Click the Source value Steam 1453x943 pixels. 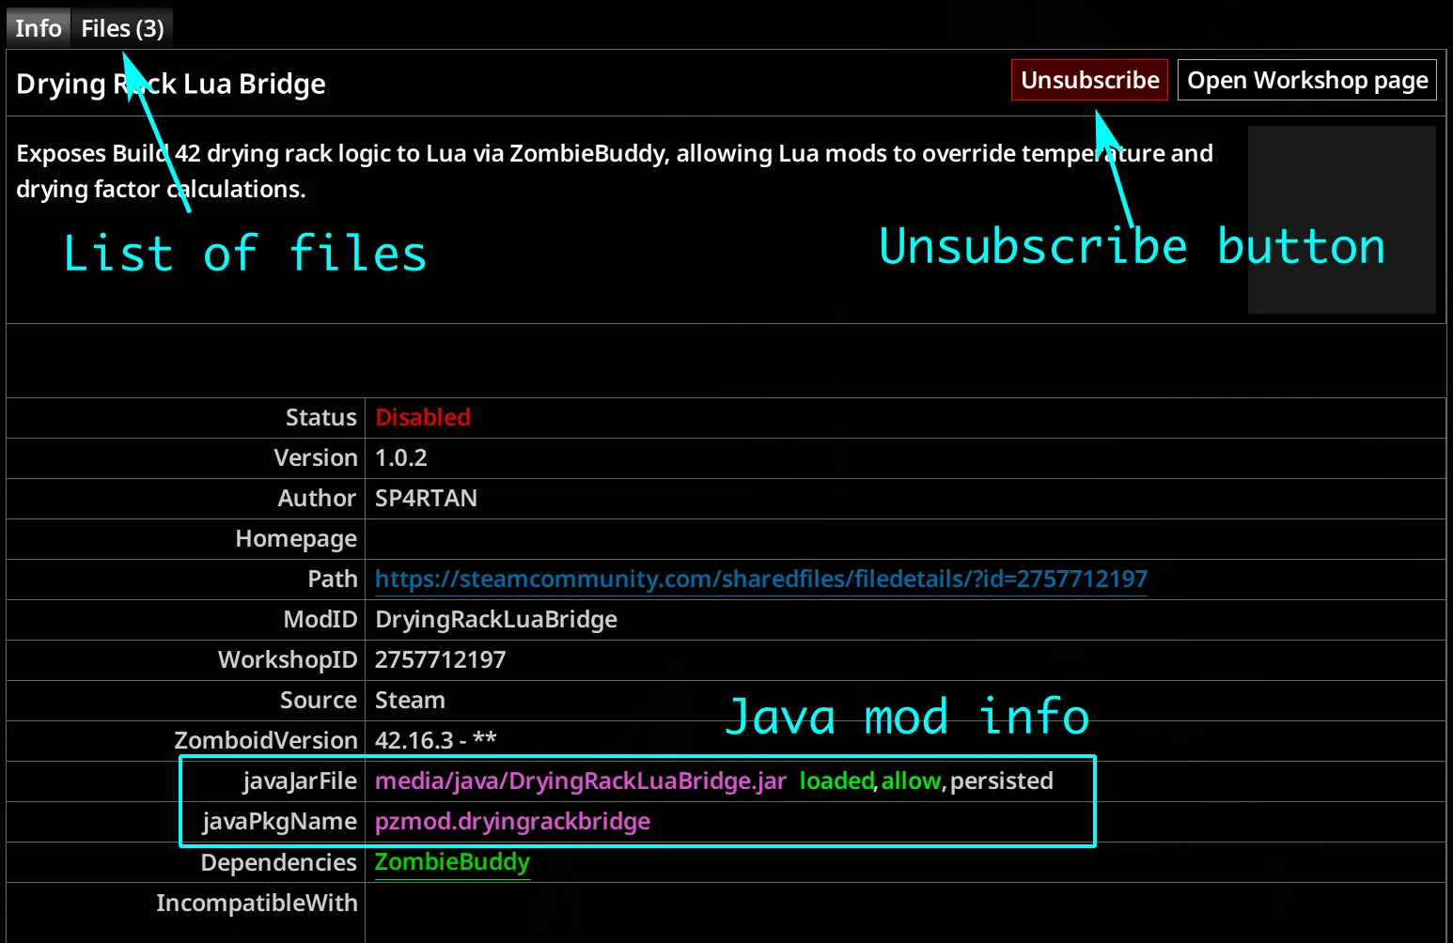pyautogui.click(x=410, y=701)
